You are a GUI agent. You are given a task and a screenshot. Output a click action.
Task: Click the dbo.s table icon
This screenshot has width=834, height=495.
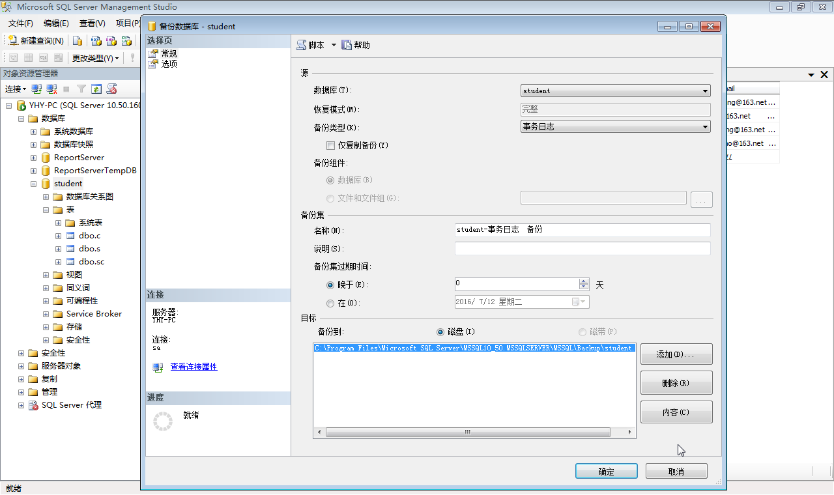[x=70, y=249]
